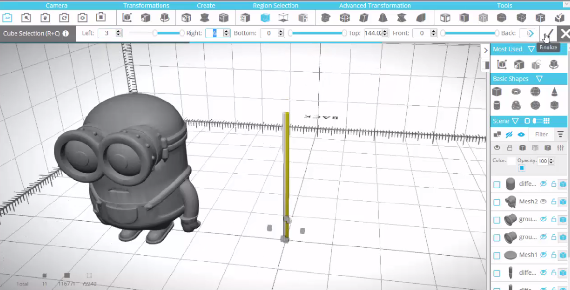Screen dimensions: 570x290
Task: Click the Left/Right range slider
Action: [x=156, y=33]
